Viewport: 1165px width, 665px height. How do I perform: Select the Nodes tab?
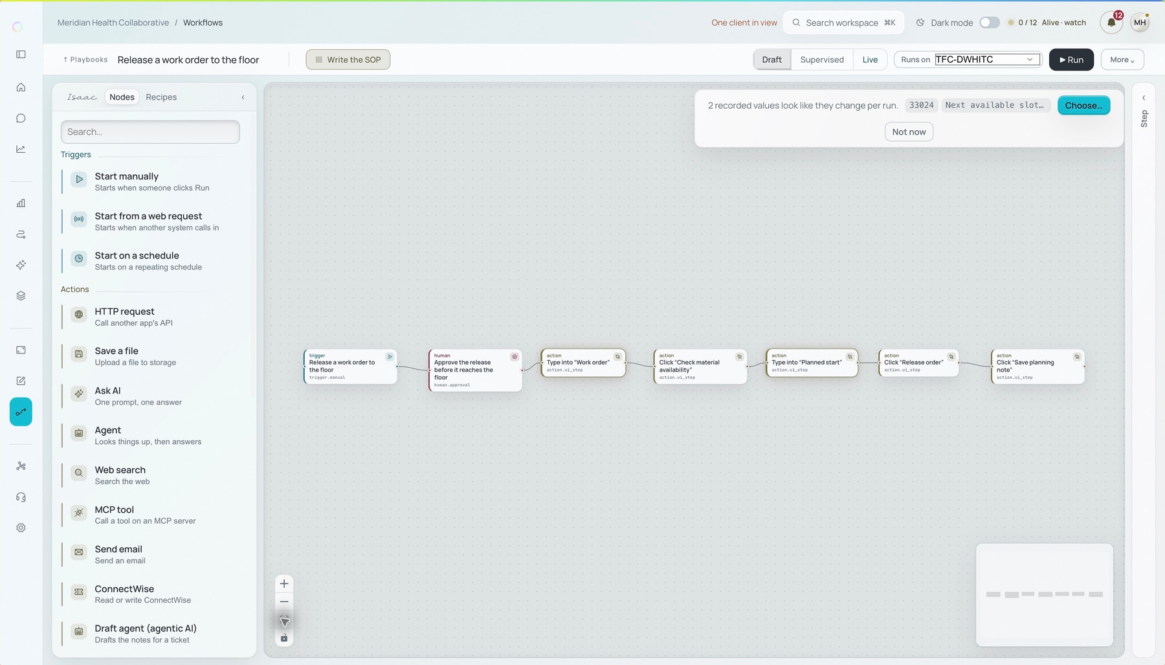(x=122, y=97)
